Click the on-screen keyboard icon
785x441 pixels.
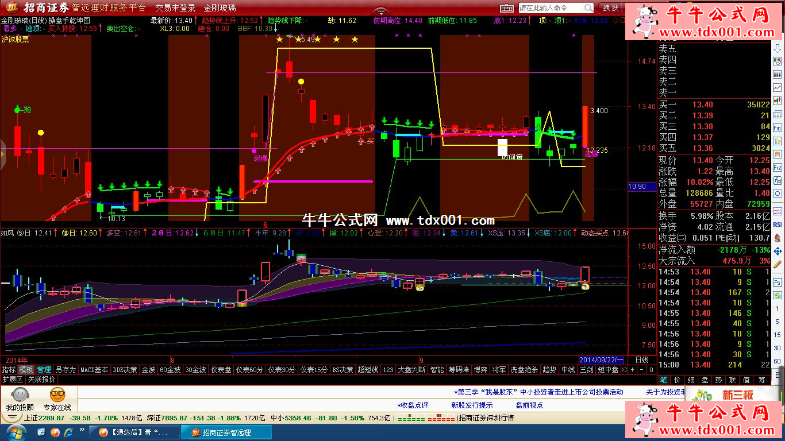[x=506, y=7]
